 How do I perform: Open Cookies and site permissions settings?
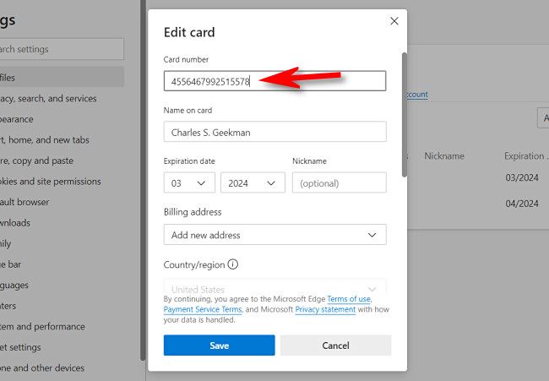pyautogui.click(x=51, y=182)
